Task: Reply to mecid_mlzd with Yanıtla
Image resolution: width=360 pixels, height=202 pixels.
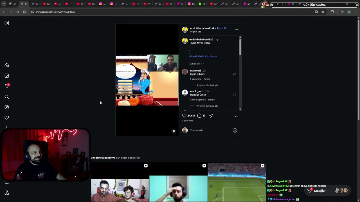Action: coord(211,100)
